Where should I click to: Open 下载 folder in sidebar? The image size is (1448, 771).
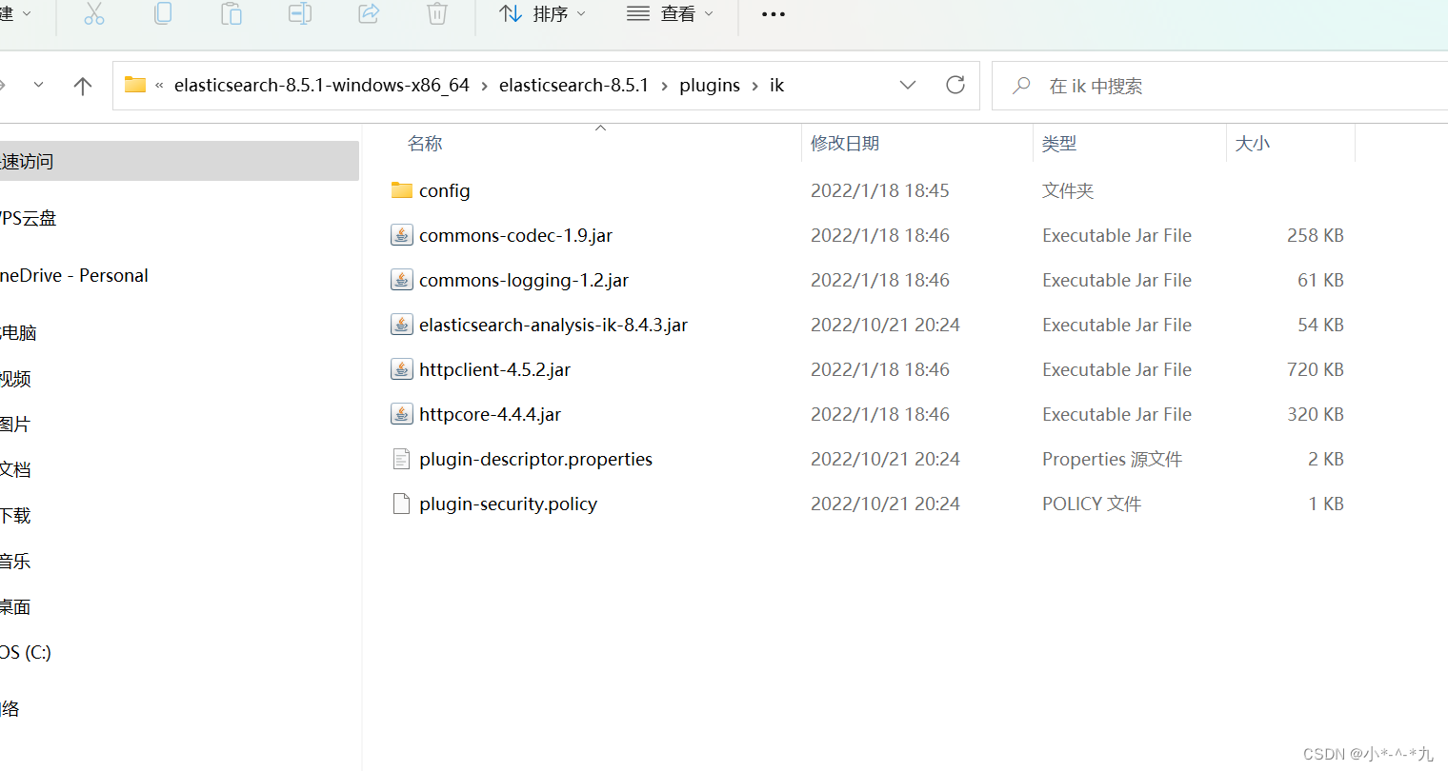(15, 515)
